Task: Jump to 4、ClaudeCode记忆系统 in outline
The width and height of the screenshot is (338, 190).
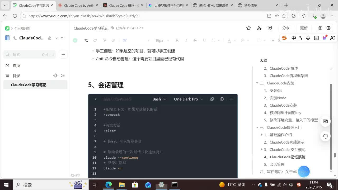Action: click(x=285, y=157)
